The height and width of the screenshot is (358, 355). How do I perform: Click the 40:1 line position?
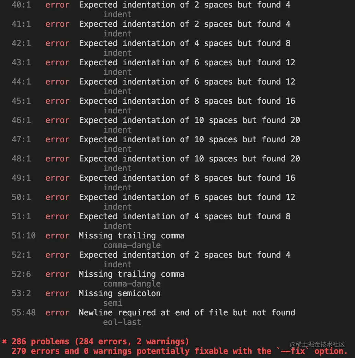pos(21,5)
